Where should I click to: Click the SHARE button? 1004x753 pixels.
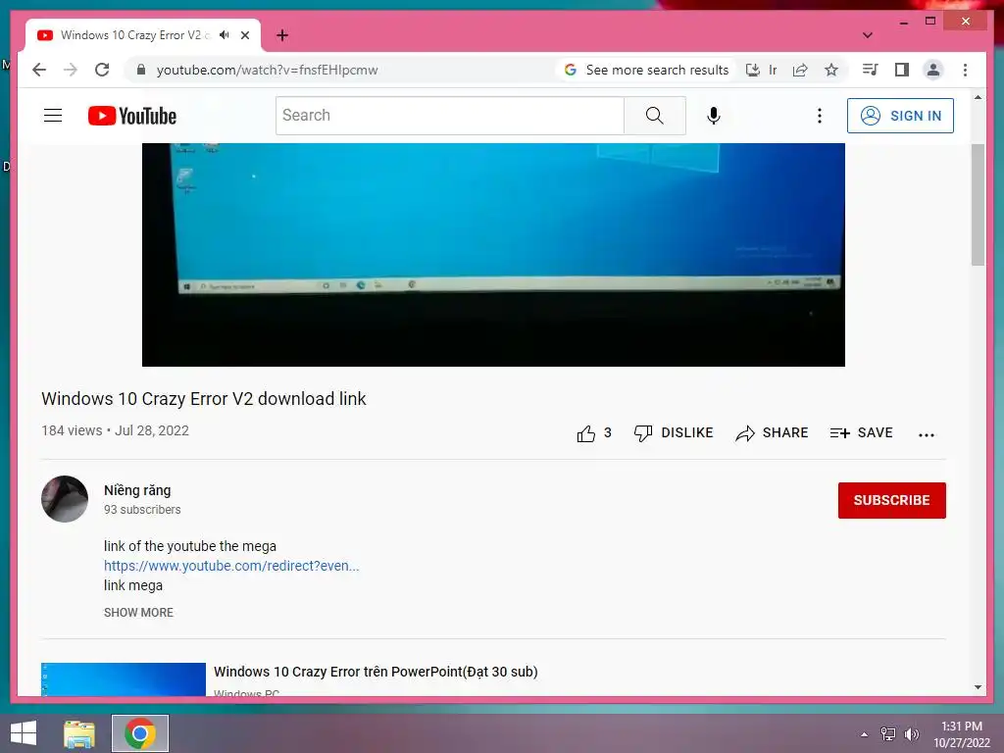coord(772,432)
